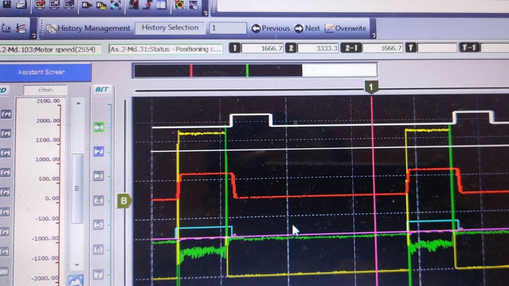Toggle bit channel 1 (green)
The width and height of the screenshot is (509, 286).
[x=99, y=127]
